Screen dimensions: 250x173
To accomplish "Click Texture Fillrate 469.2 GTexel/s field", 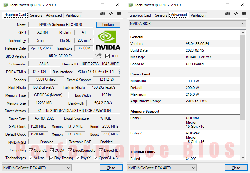I will click(x=104, y=87).
